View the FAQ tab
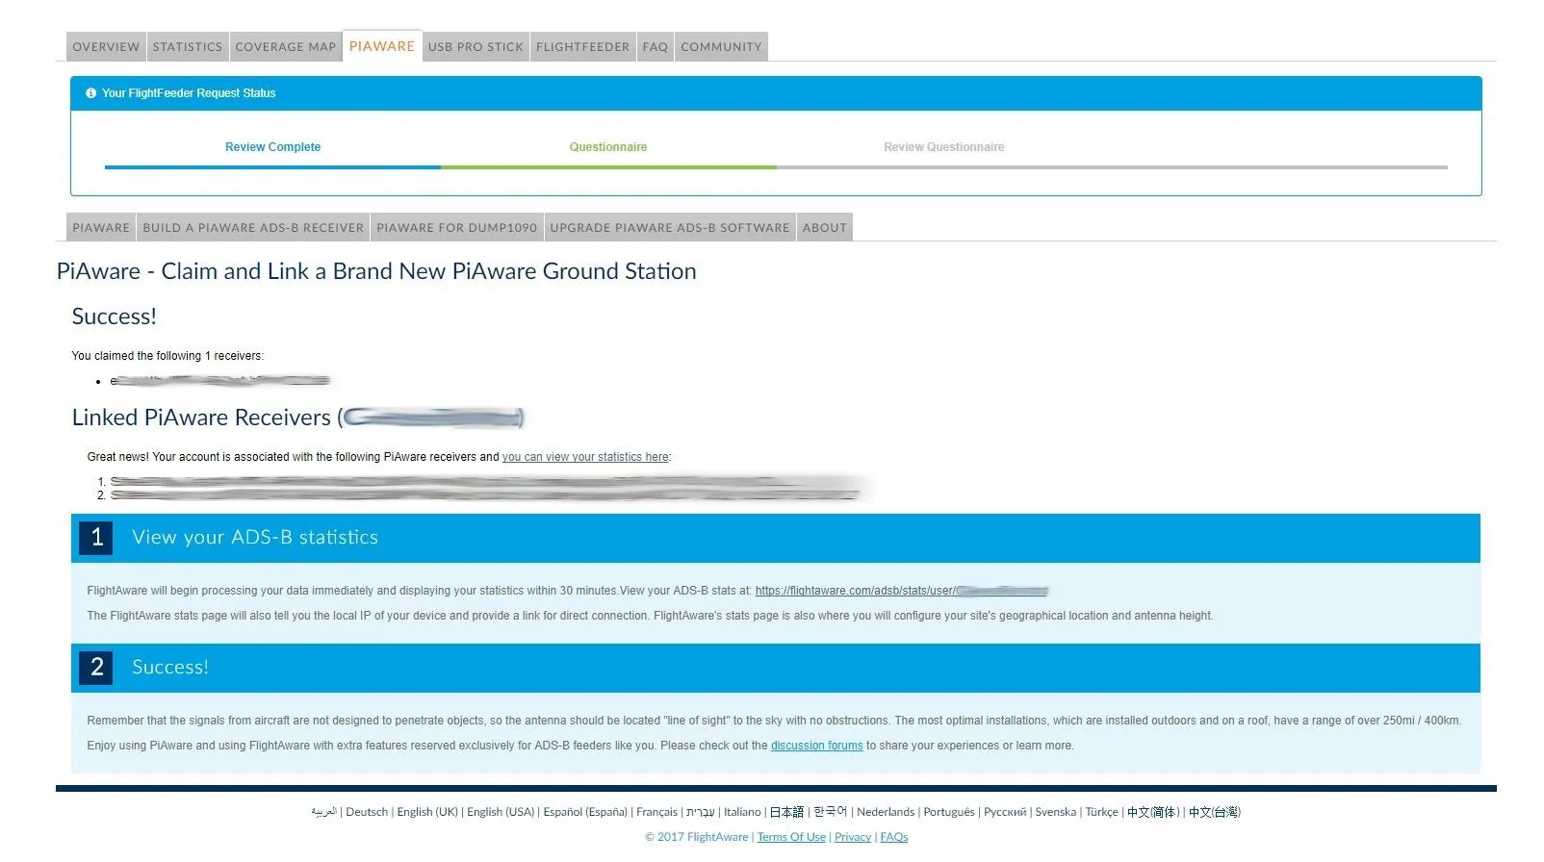1544x862 pixels. pyautogui.click(x=656, y=47)
